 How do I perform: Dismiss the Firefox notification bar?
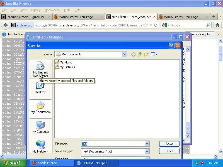tap(219, 34)
